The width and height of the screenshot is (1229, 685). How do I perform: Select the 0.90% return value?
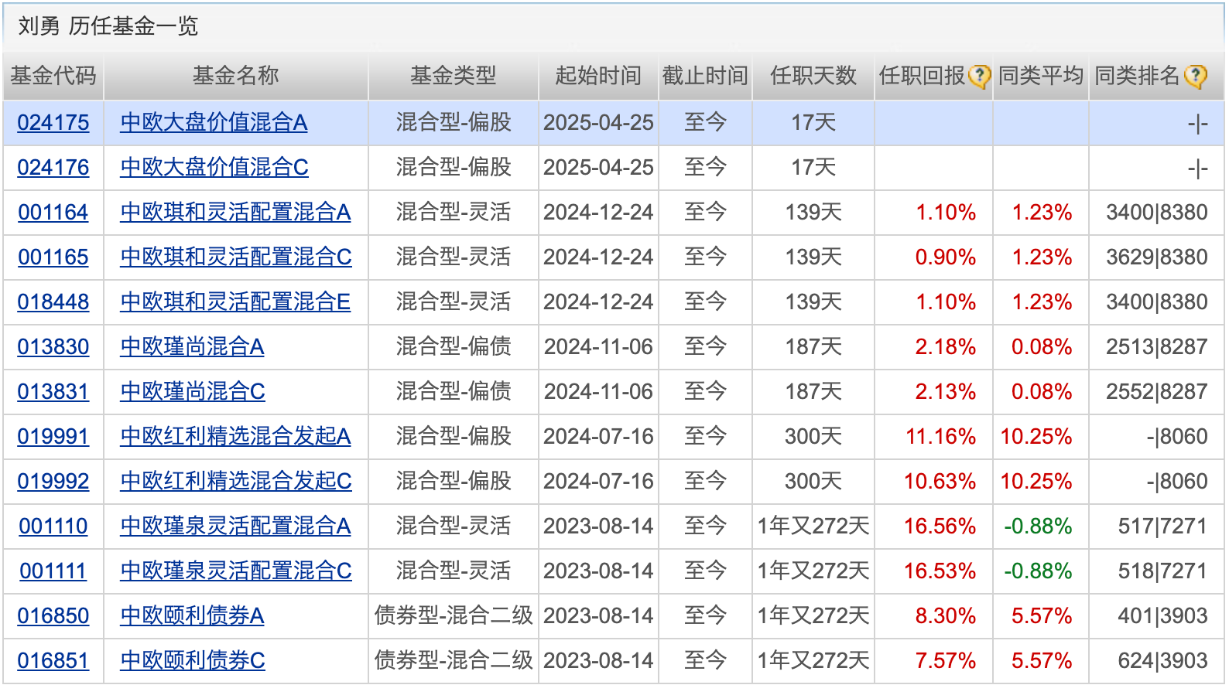click(946, 257)
